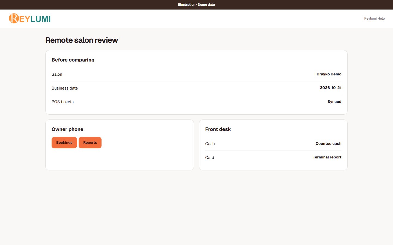Click the 'POS tickets' label
393x245 pixels.
(62, 102)
